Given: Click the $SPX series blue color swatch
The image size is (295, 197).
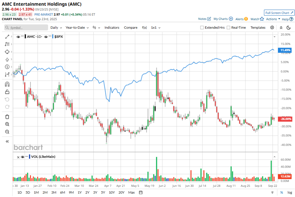Looking at the screenshot, I should click(x=53, y=37).
